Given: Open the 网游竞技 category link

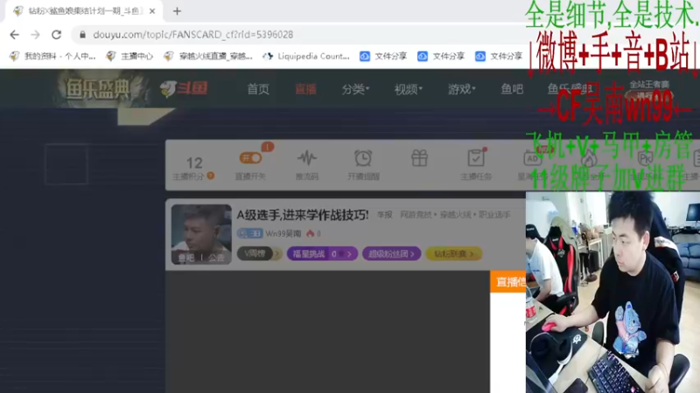Looking at the screenshot, I should click(416, 215).
